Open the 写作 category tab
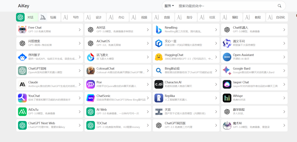297x142 pixels. 72,17
